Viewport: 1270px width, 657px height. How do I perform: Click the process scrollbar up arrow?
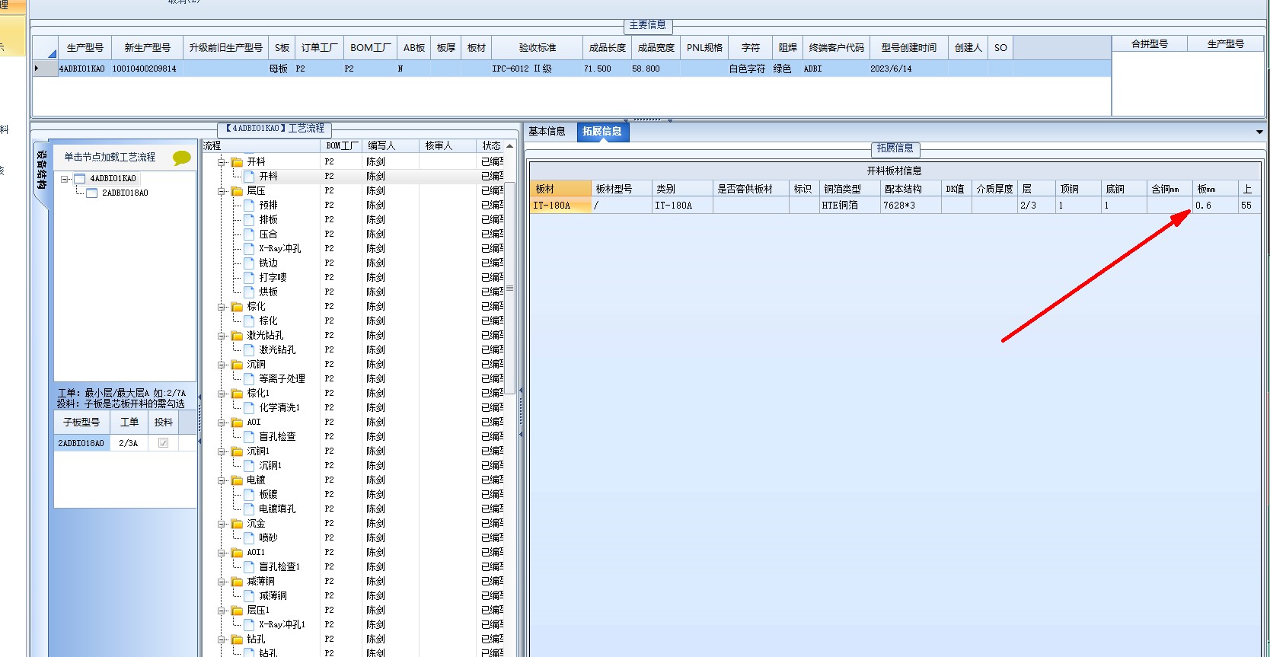coord(509,145)
